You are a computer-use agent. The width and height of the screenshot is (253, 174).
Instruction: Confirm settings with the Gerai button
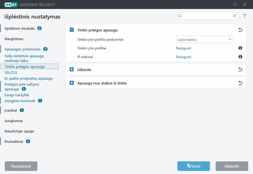(194, 166)
